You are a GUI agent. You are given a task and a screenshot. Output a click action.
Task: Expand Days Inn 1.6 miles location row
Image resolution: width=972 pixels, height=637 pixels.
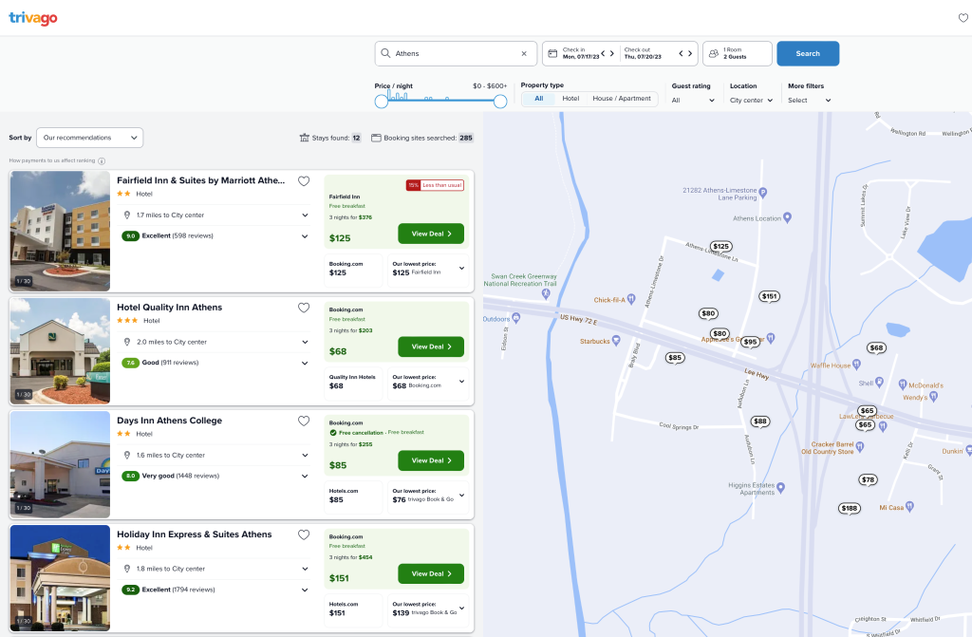pyautogui.click(x=215, y=456)
